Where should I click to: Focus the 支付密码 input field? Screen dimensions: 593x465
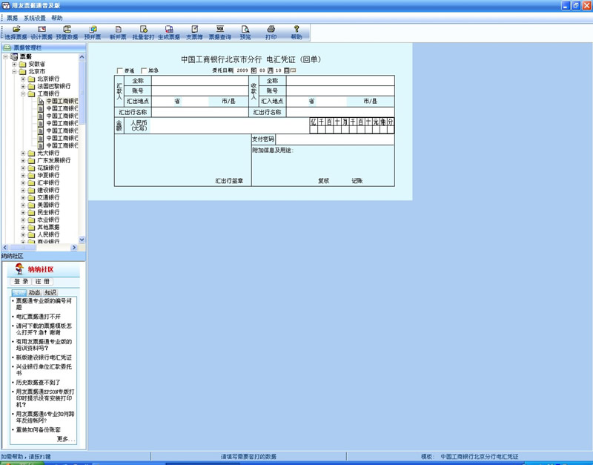335,139
